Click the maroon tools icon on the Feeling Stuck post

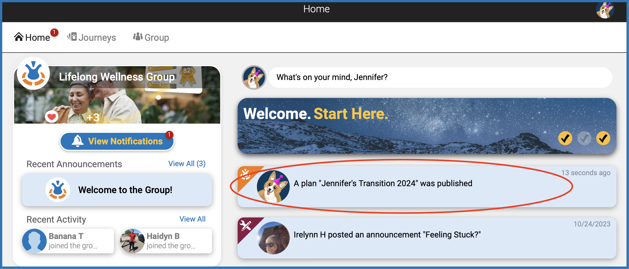245,226
